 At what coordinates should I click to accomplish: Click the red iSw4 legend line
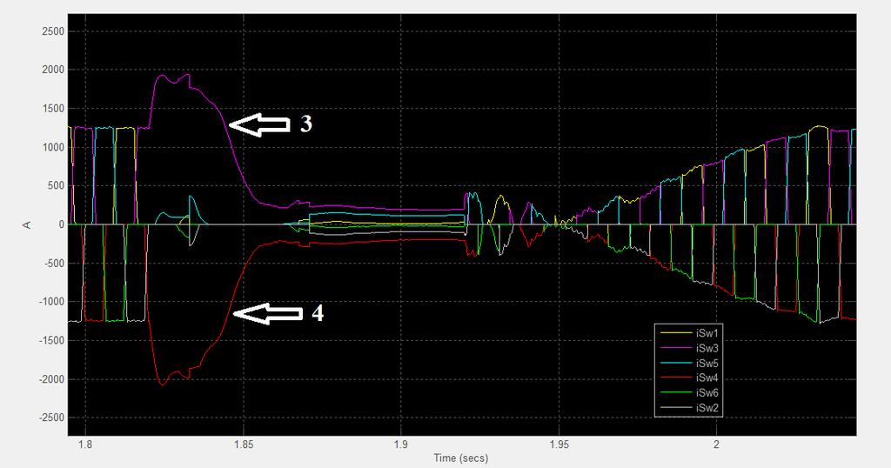(x=675, y=378)
